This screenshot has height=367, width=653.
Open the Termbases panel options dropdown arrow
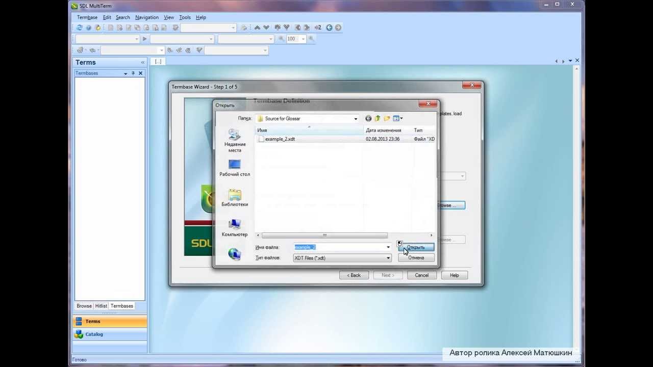click(x=125, y=73)
